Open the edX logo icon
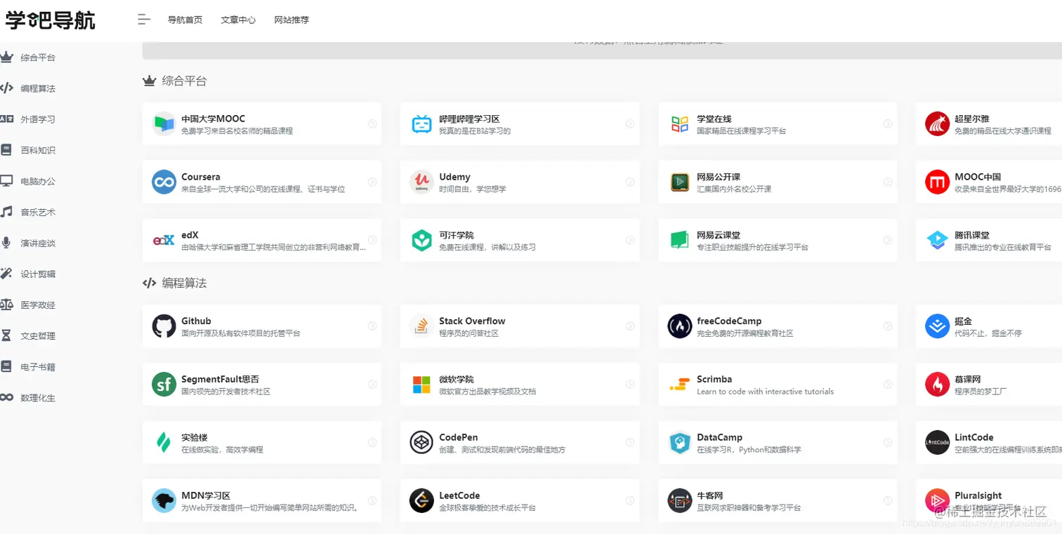 [x=164, y=241]
